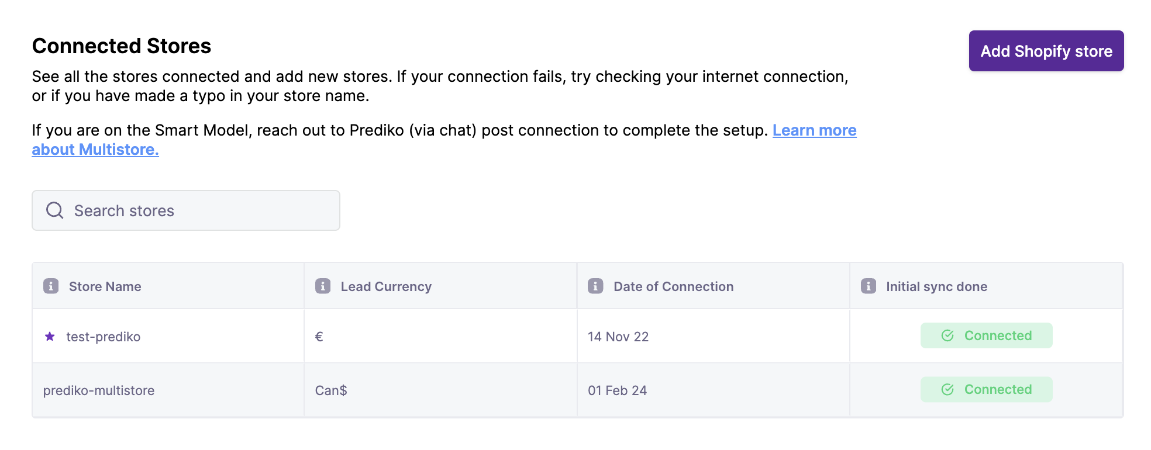
Task: Click the purple star next to test-prediko
Action: point(50,337)
